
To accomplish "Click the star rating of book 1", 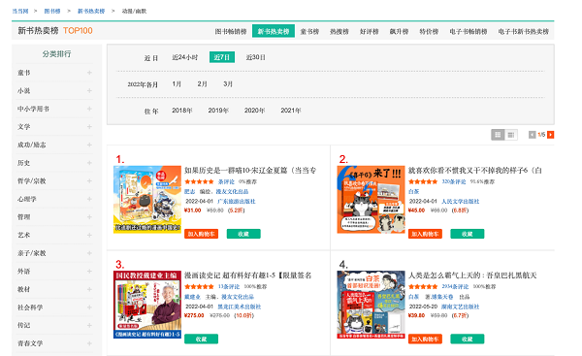I will pyautogui.click(x=199, y=181).
